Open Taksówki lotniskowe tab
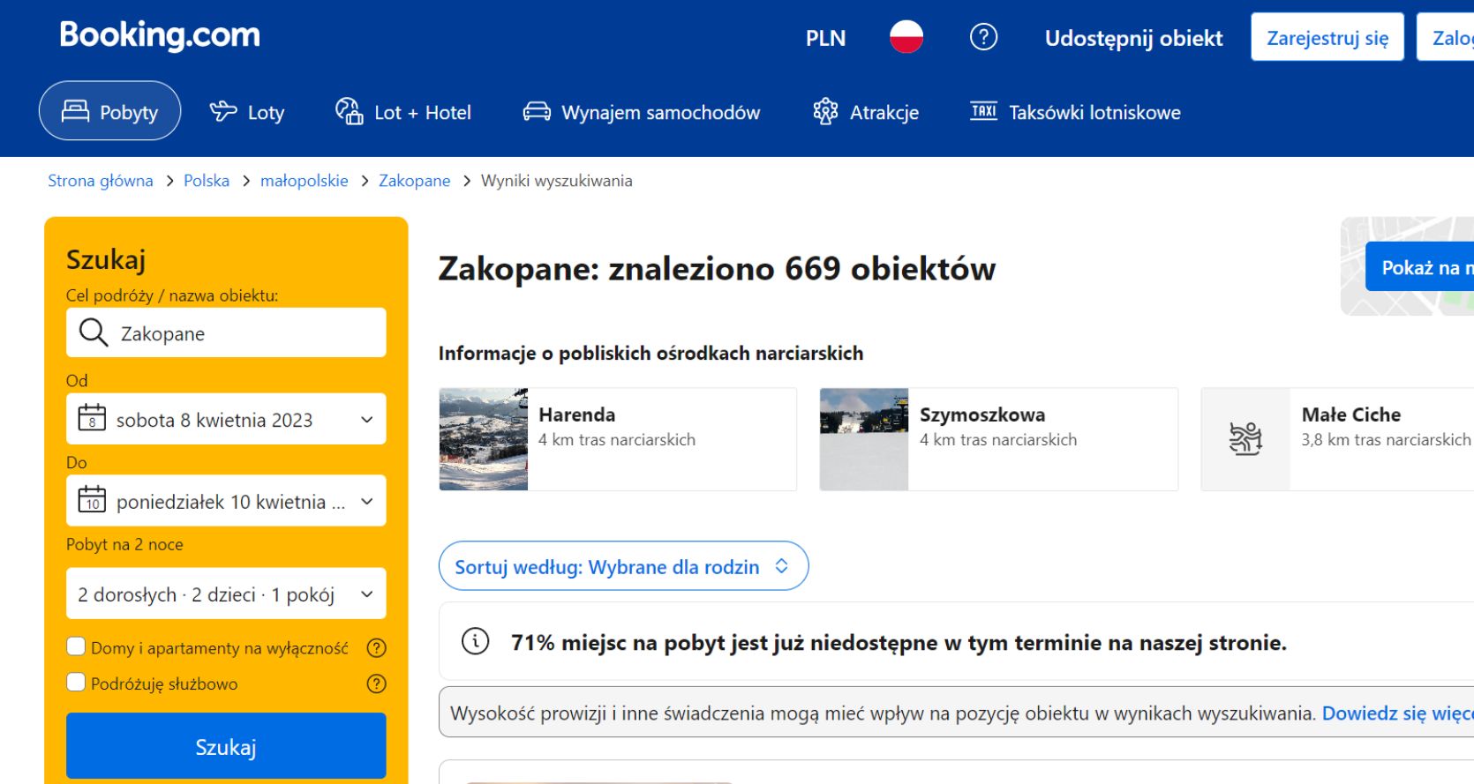1474x784 pixels. pyautogui.click(x=1075, y=112)
